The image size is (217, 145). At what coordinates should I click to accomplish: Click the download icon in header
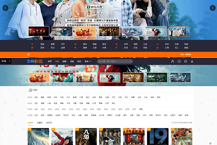tap(192, 61)
